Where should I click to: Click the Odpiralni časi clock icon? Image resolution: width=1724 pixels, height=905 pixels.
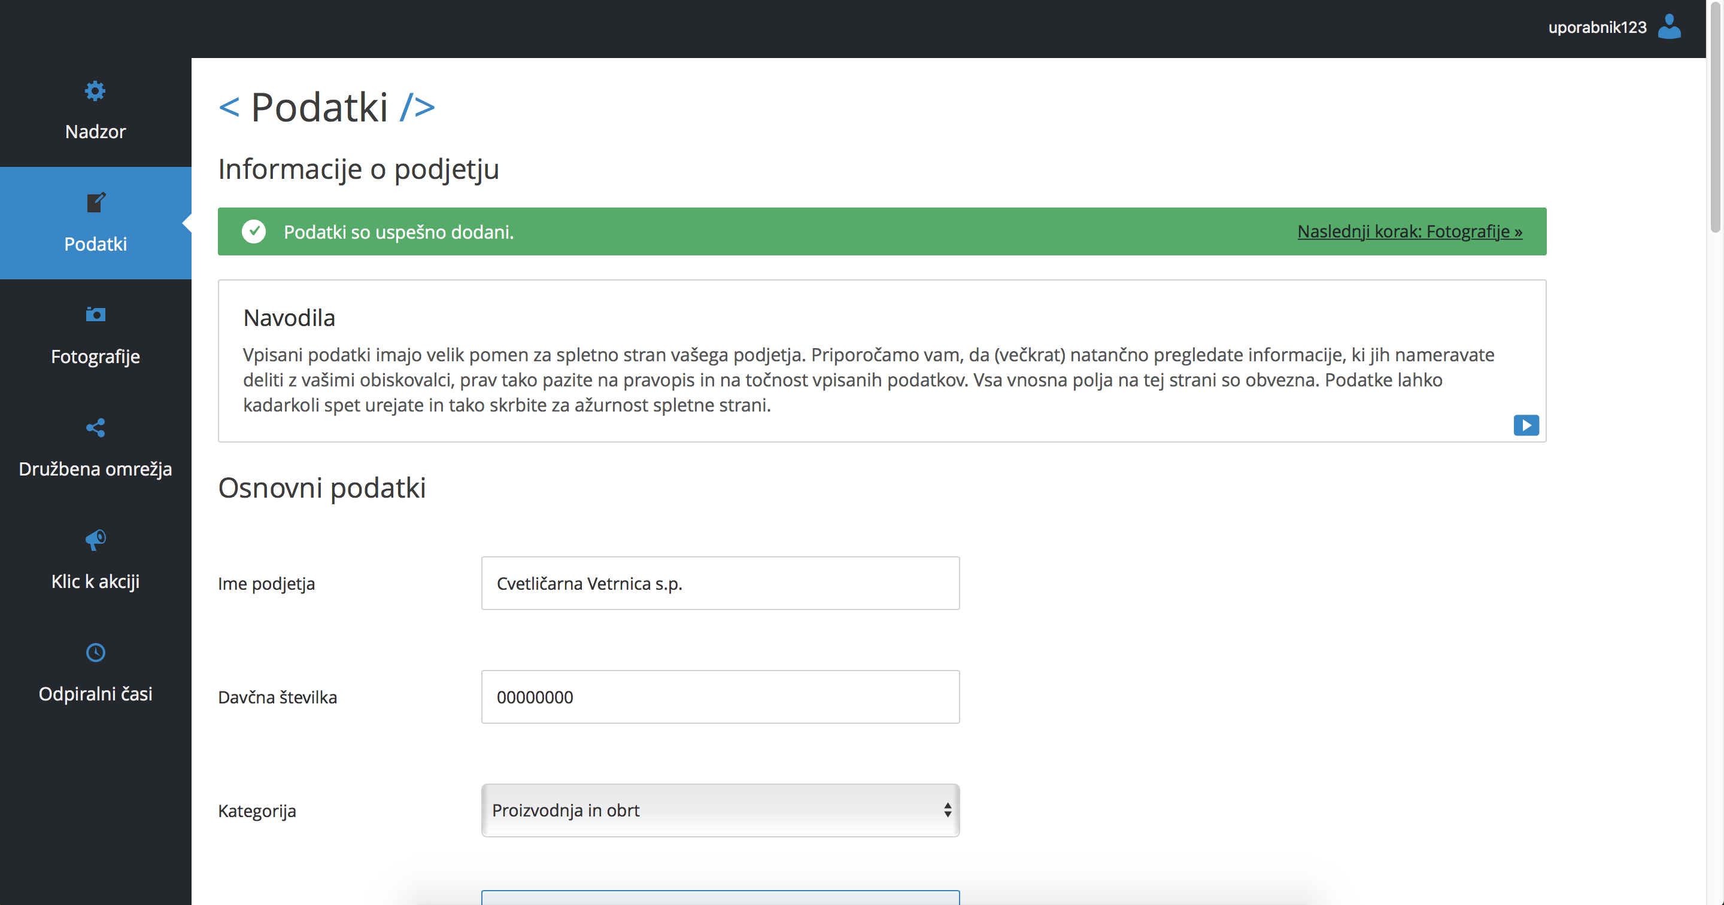point(96,652)
